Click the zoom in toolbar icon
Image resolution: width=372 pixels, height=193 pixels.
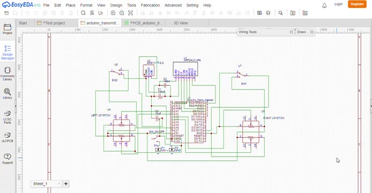pyautogui.click(x=113, y=13)
